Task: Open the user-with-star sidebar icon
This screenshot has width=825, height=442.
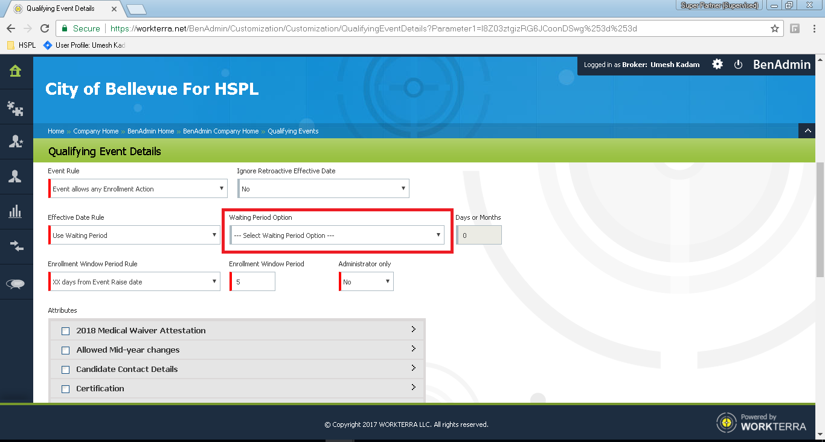Action: (16, 142)
